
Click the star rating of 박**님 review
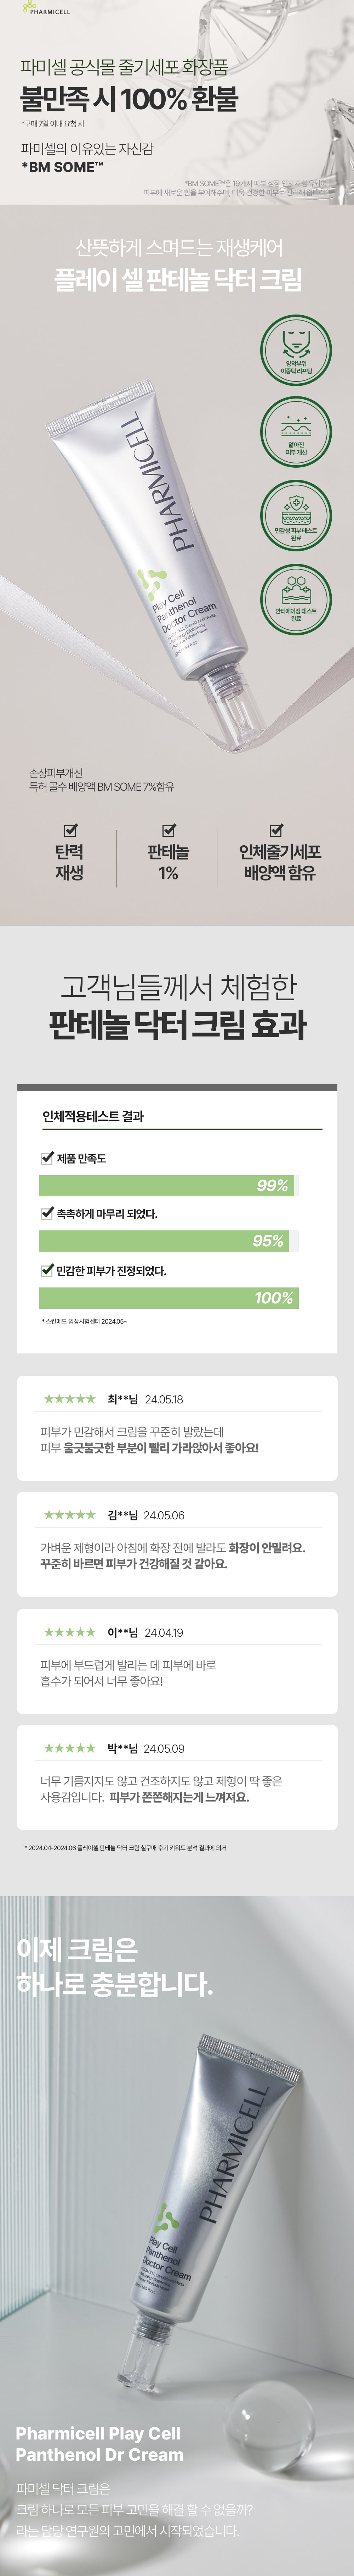70,1748
